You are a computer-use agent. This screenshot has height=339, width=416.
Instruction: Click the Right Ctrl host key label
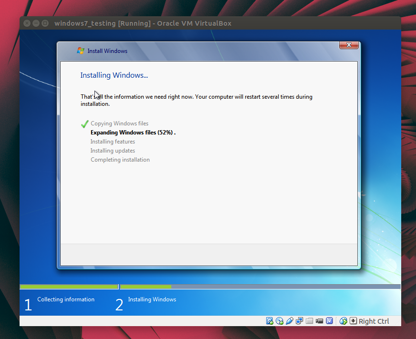pos(374,321)
